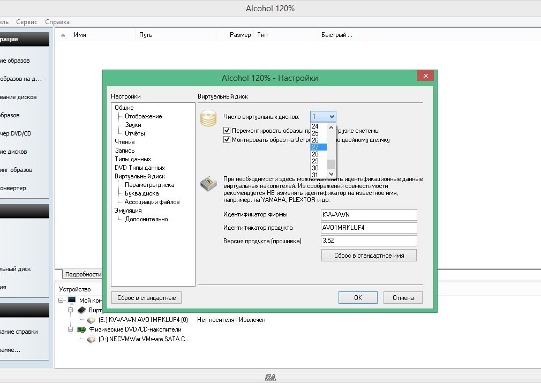541x383 pixels.
Task: Click the D: NECVMWar drive icon
Action: coord(92,339)
